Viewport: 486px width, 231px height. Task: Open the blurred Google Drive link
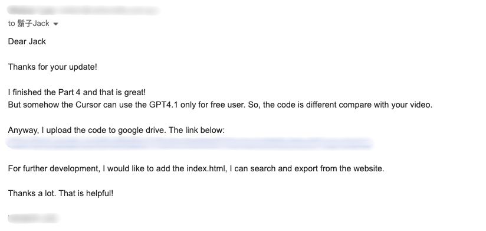point(189,144)
